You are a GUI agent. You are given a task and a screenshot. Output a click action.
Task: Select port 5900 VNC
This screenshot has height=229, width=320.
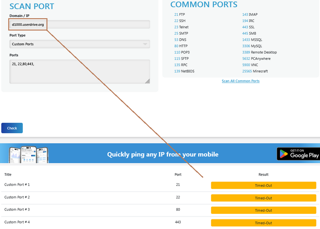pyautogui.click(x=250, y=65)
